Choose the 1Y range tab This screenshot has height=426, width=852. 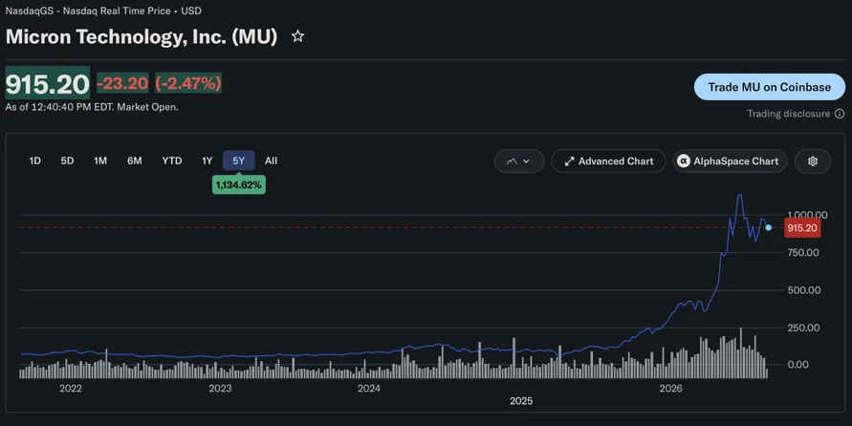207,160
